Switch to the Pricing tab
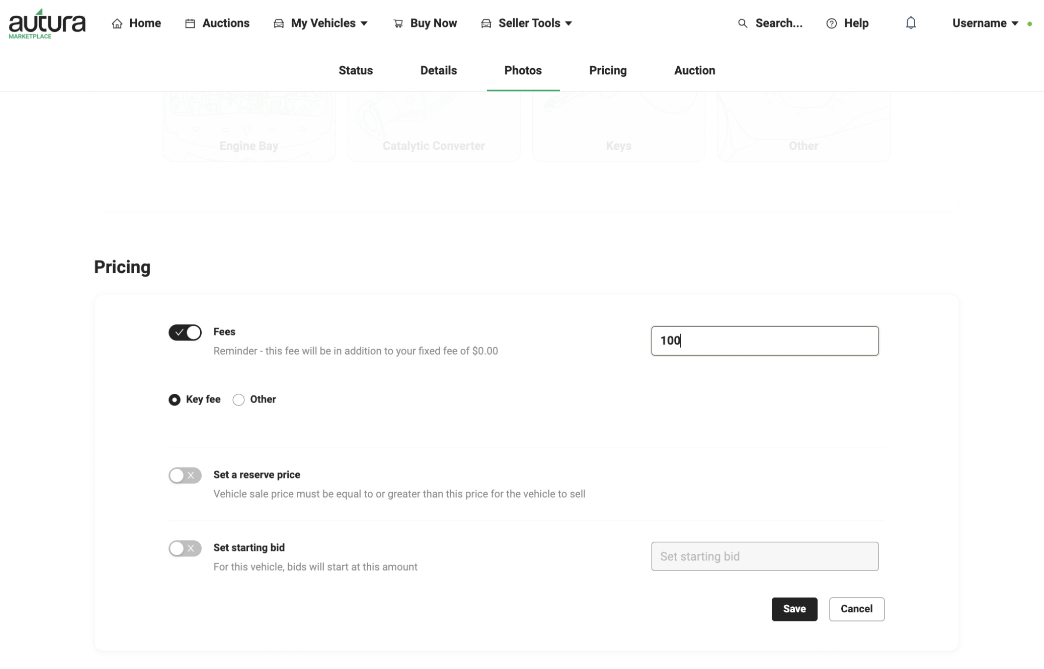Image resolution: width=1044 pixels, height=669 pixels. point(608,71)
